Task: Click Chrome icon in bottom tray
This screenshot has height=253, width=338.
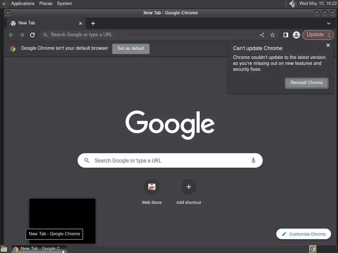Action: (313, 249)
